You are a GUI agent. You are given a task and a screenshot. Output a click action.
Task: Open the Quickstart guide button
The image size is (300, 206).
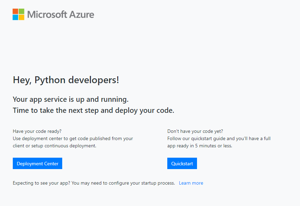tap(182, 164)
